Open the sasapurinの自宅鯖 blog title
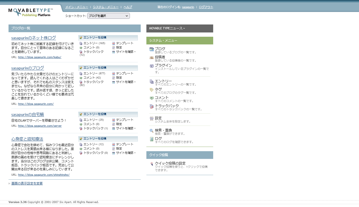Image resolution: width=359 pixels, height=207 pixels. click(x=28, y=114)
